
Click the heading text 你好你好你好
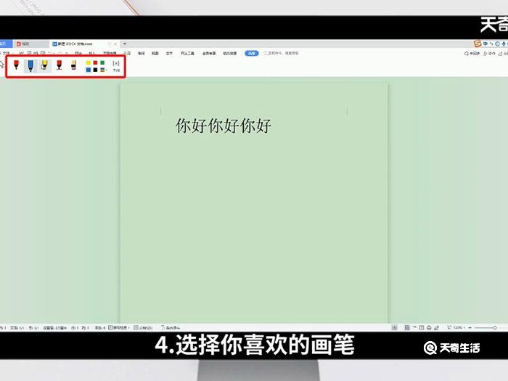coord(224,126)
